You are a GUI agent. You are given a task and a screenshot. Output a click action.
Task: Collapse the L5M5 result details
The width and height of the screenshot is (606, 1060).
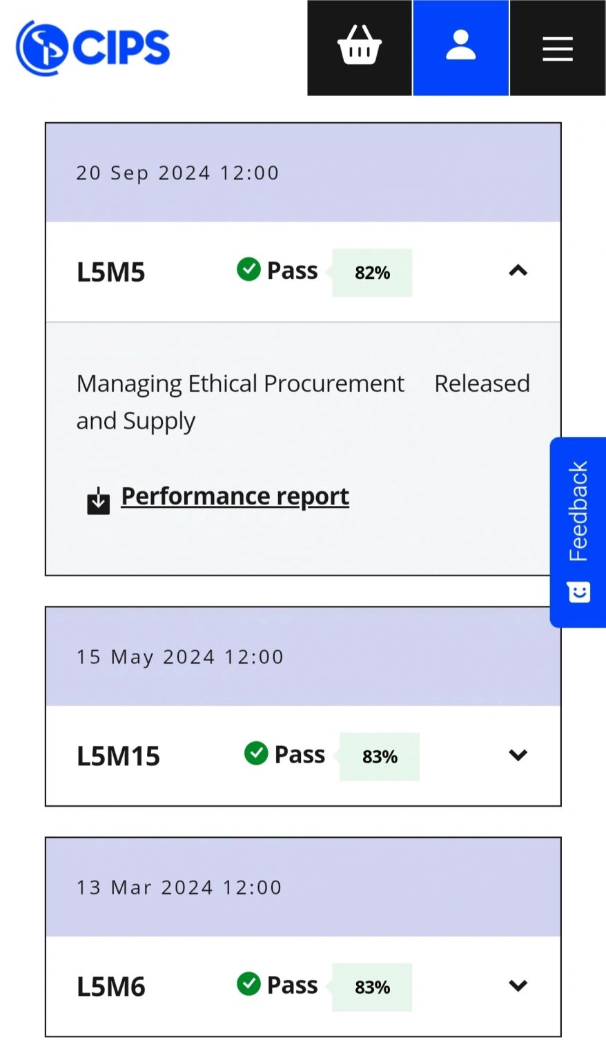click(x=518, y=271)
